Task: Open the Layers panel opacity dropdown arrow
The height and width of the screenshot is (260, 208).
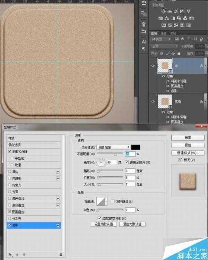Action: [x=206, y=46]
